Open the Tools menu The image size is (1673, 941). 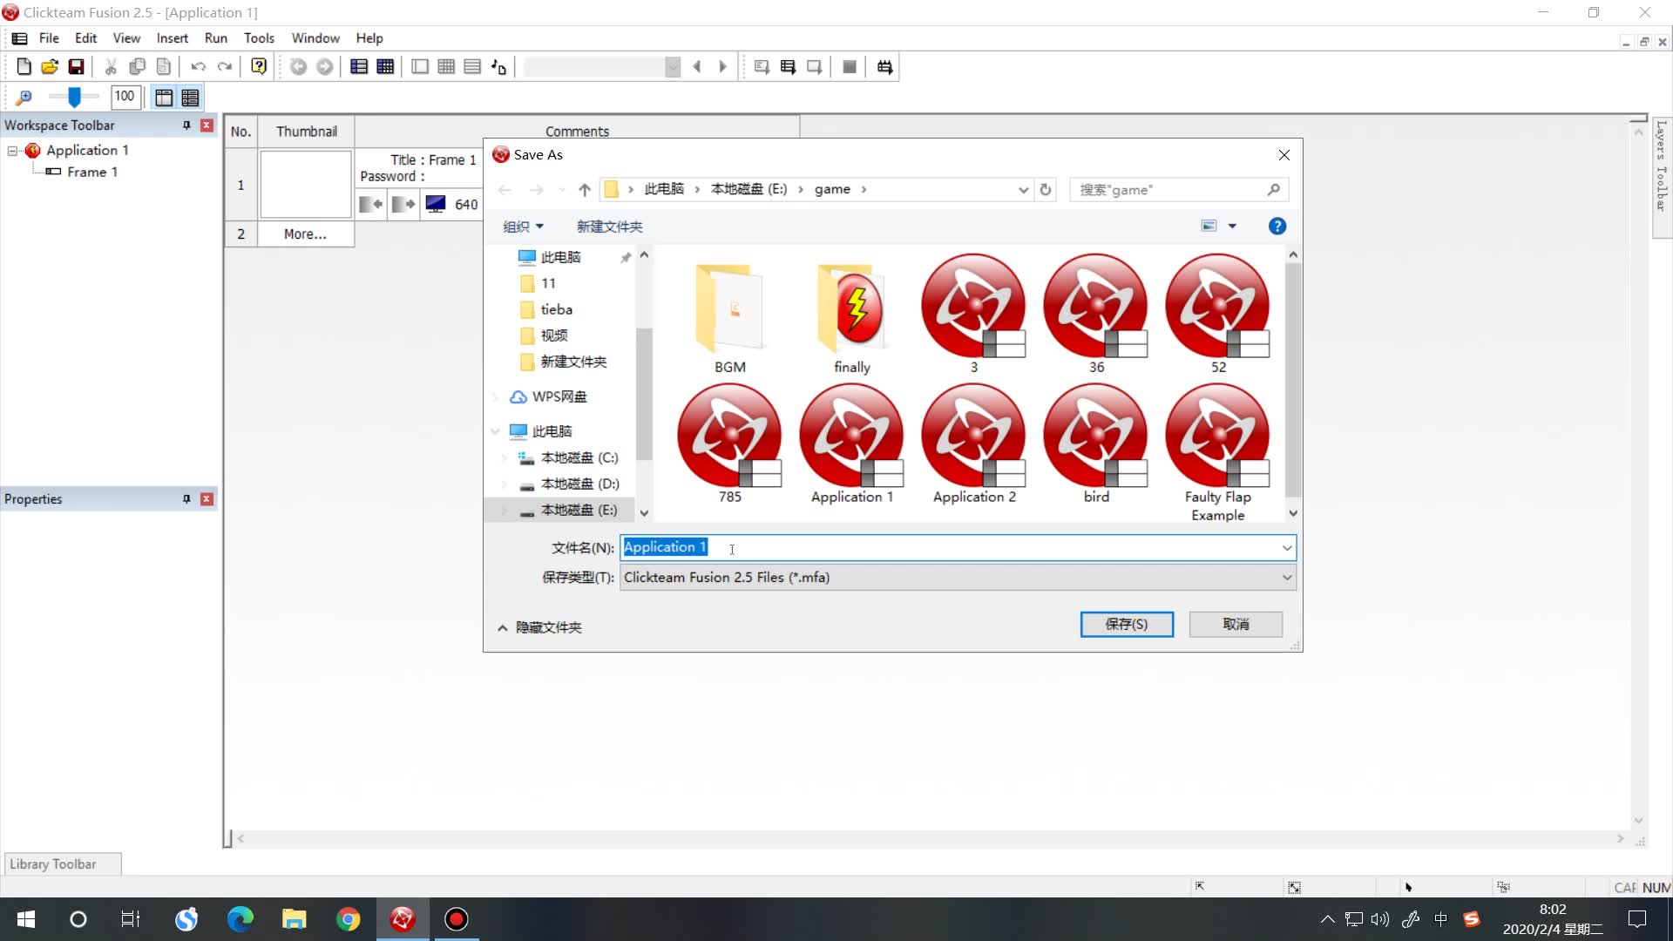coord(259,38)
